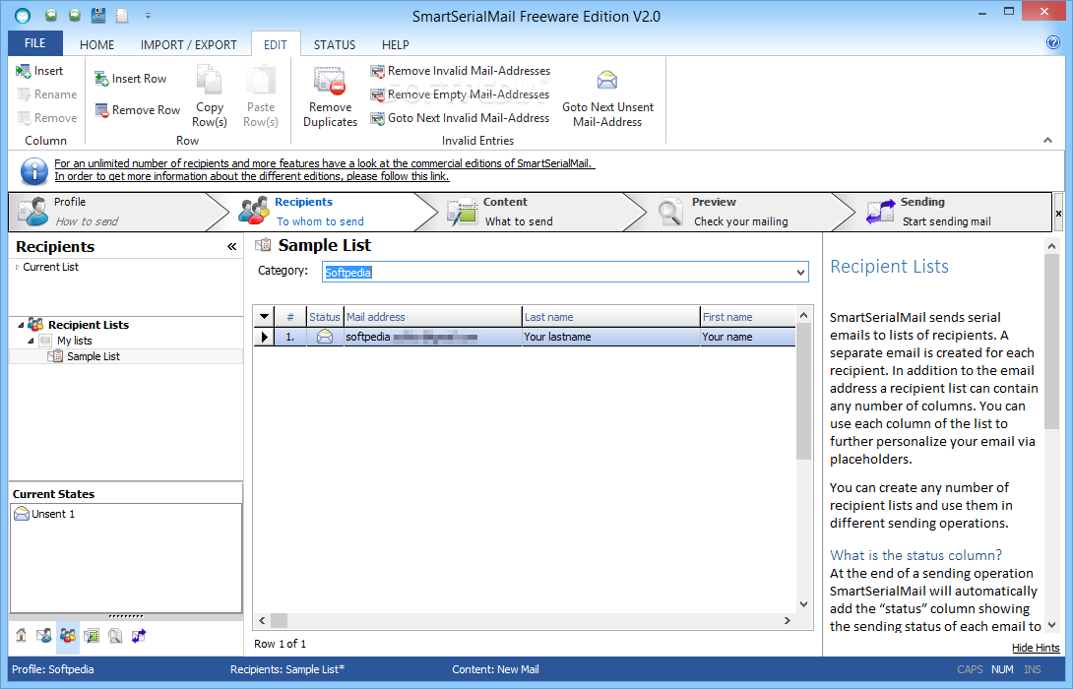The height and width of the screenshot is (689, 1073).
Task: Sort by the # column header
Action: click(290, 317)
